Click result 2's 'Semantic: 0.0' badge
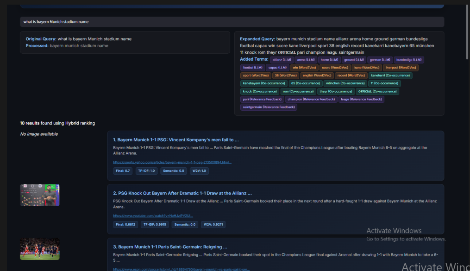Viewport: 470px width, 271px height. pos(185,224)
